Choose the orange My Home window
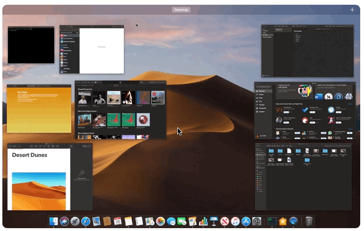The image size is (364, 231). click(x=39, y=109)
